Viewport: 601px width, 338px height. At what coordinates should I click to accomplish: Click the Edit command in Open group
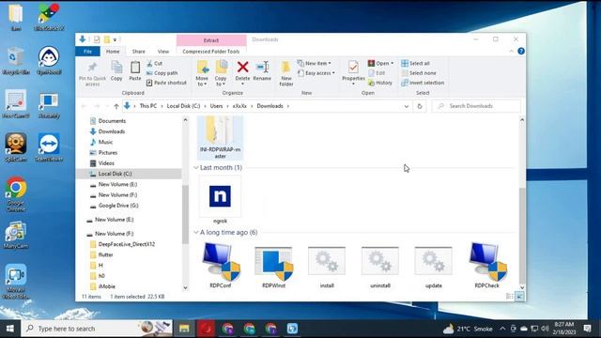tap(377, 73)
